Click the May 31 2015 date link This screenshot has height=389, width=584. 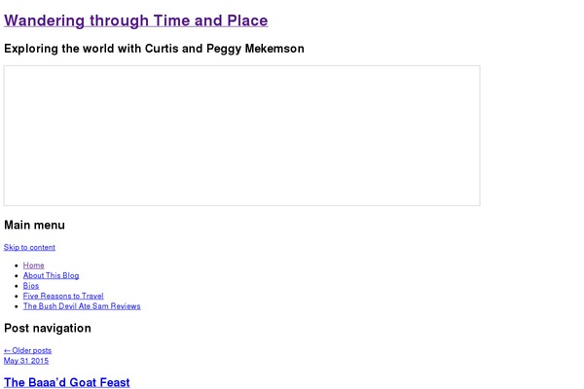click(26, 361)
